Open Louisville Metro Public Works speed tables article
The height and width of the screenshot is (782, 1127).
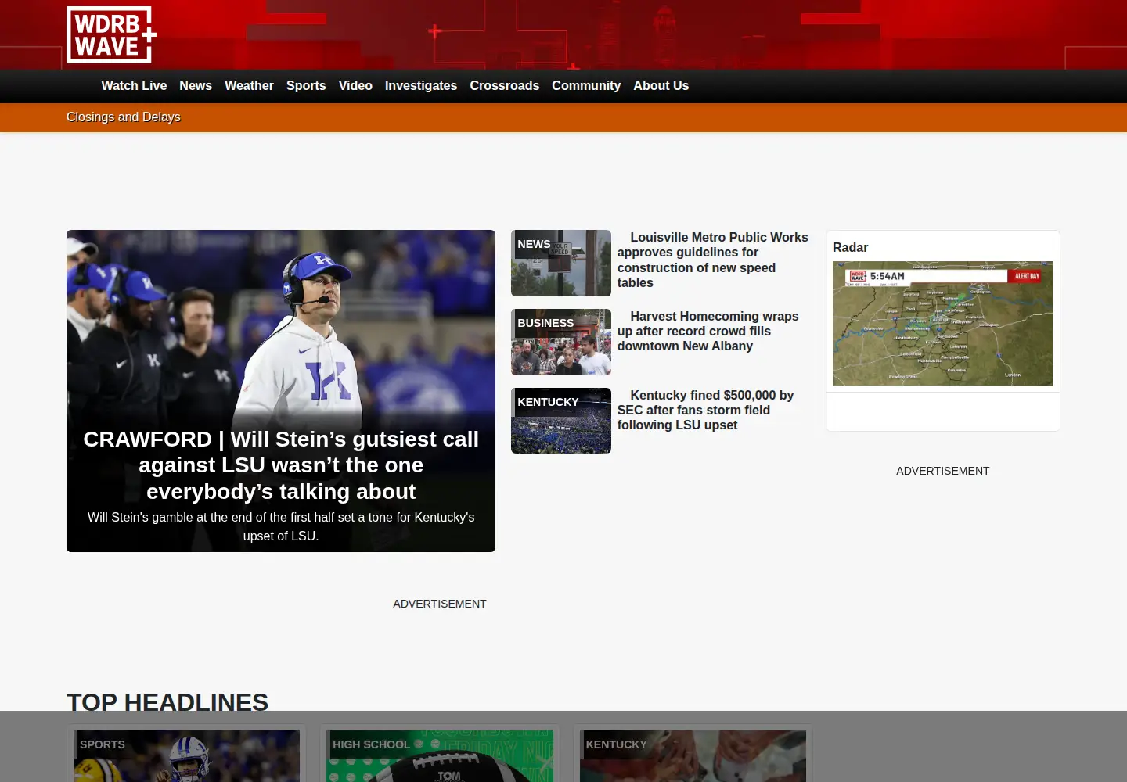pyautogui.click(x=713, y=260)
